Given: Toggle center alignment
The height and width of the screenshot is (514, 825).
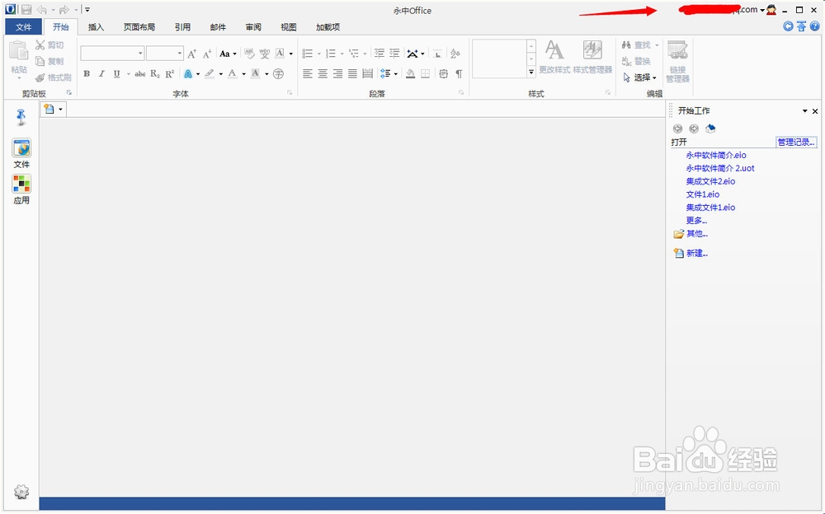Looking at the screenshot, I should pyautogui.click(x=323, y=74).
